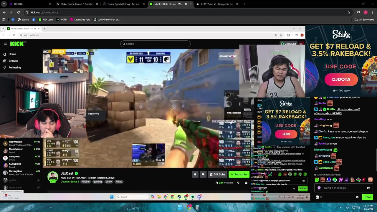The width and height of the screenshot is (377, 212).
Task: Click the Search field on streamed Kick page
Action: (155, 44)
